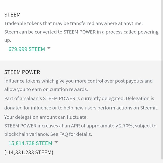163x163 pixels.
Task: Click the STEEM POWER section heading
Action: pos(22,72)
